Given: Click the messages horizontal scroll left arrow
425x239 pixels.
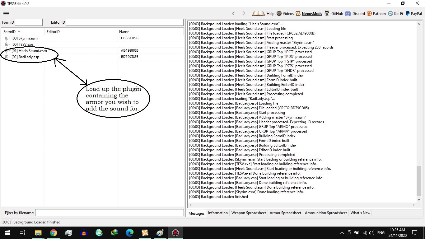Looking at the screenshot, I should (190, 205).
